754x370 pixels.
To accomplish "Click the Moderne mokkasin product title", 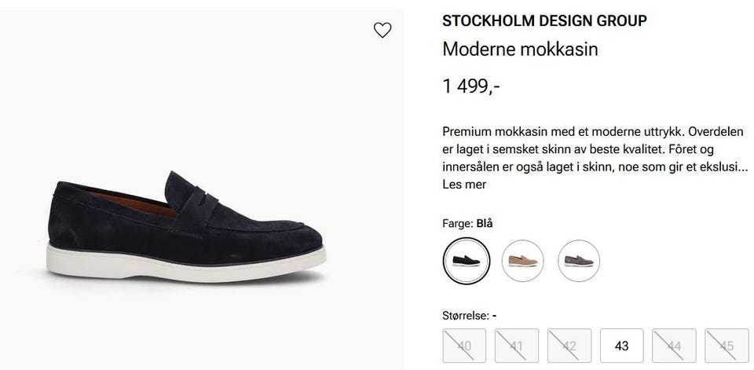I will 521,49.
